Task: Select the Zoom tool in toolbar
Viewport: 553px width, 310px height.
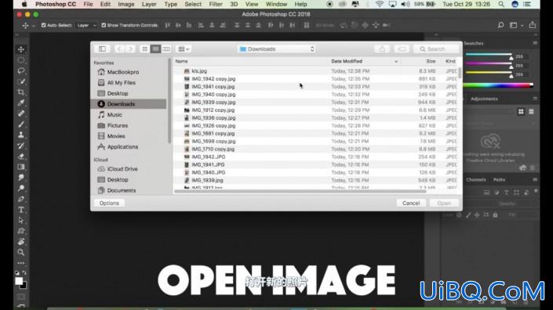Action: (21, 252)
